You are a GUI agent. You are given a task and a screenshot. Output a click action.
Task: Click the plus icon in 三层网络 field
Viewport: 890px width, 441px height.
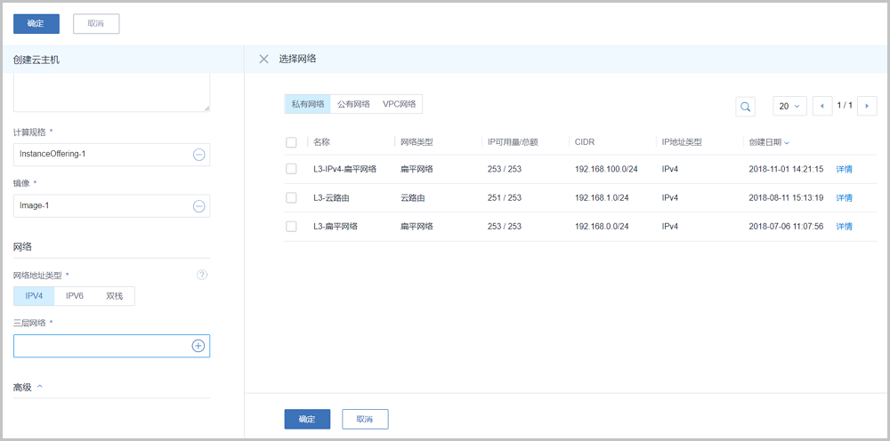click(x=198, y=346)
